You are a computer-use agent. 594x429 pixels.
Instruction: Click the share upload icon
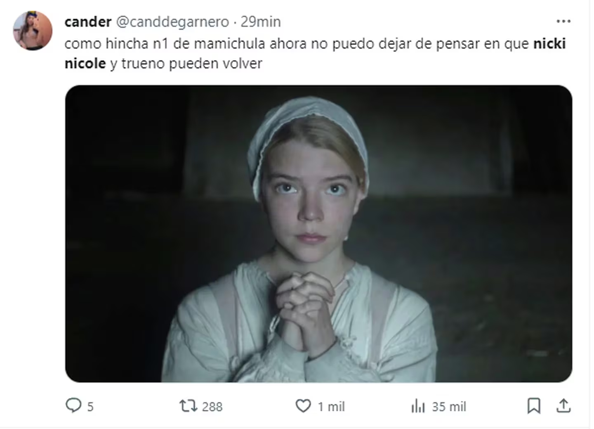563,406
